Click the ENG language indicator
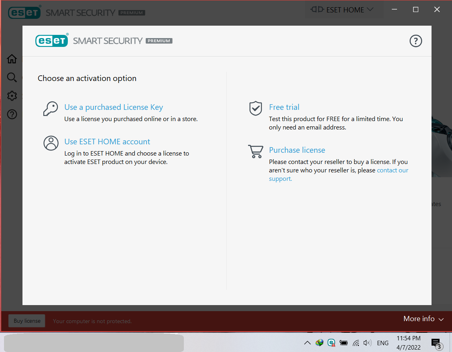The image size is (452, 352). coord(383,343)
